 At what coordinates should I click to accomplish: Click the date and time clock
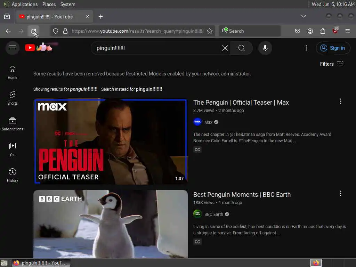click(x=333, y=4)
